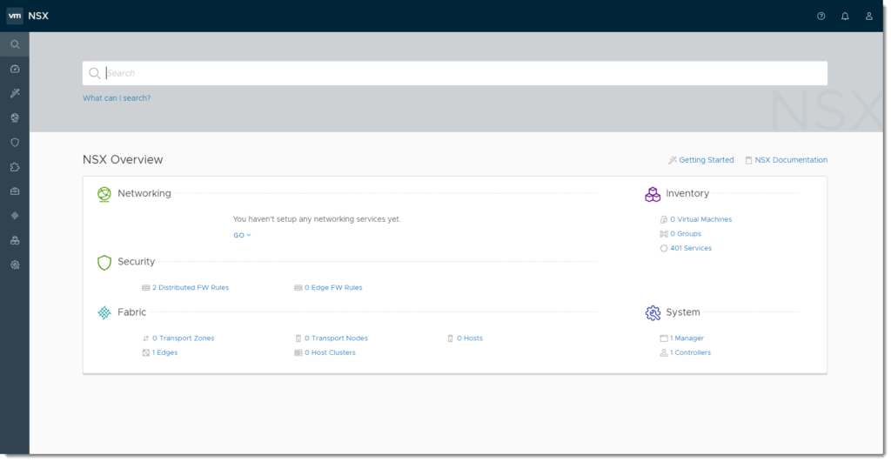Open the user account icon
This screenshot has height=462, width=891.
[869, 16]
